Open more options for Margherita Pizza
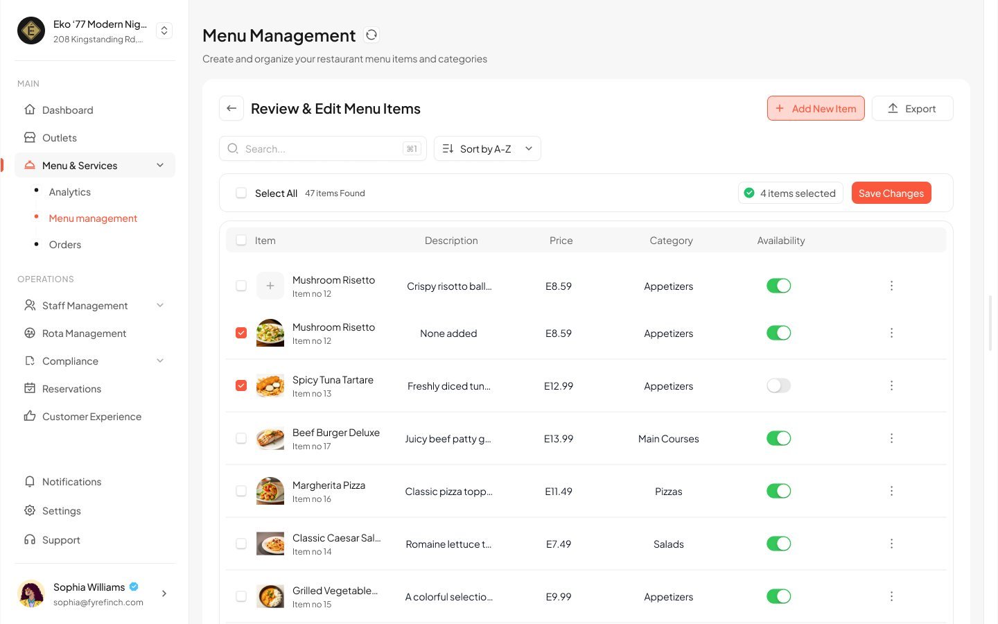Image resolution: width=998 pixels, height=624 pixels. point(891,491)
